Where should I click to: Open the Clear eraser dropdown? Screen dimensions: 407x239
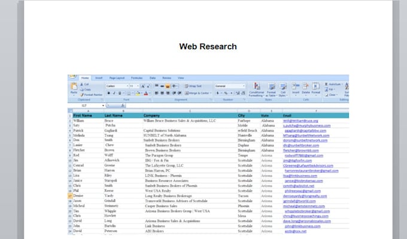coord(330,95)
